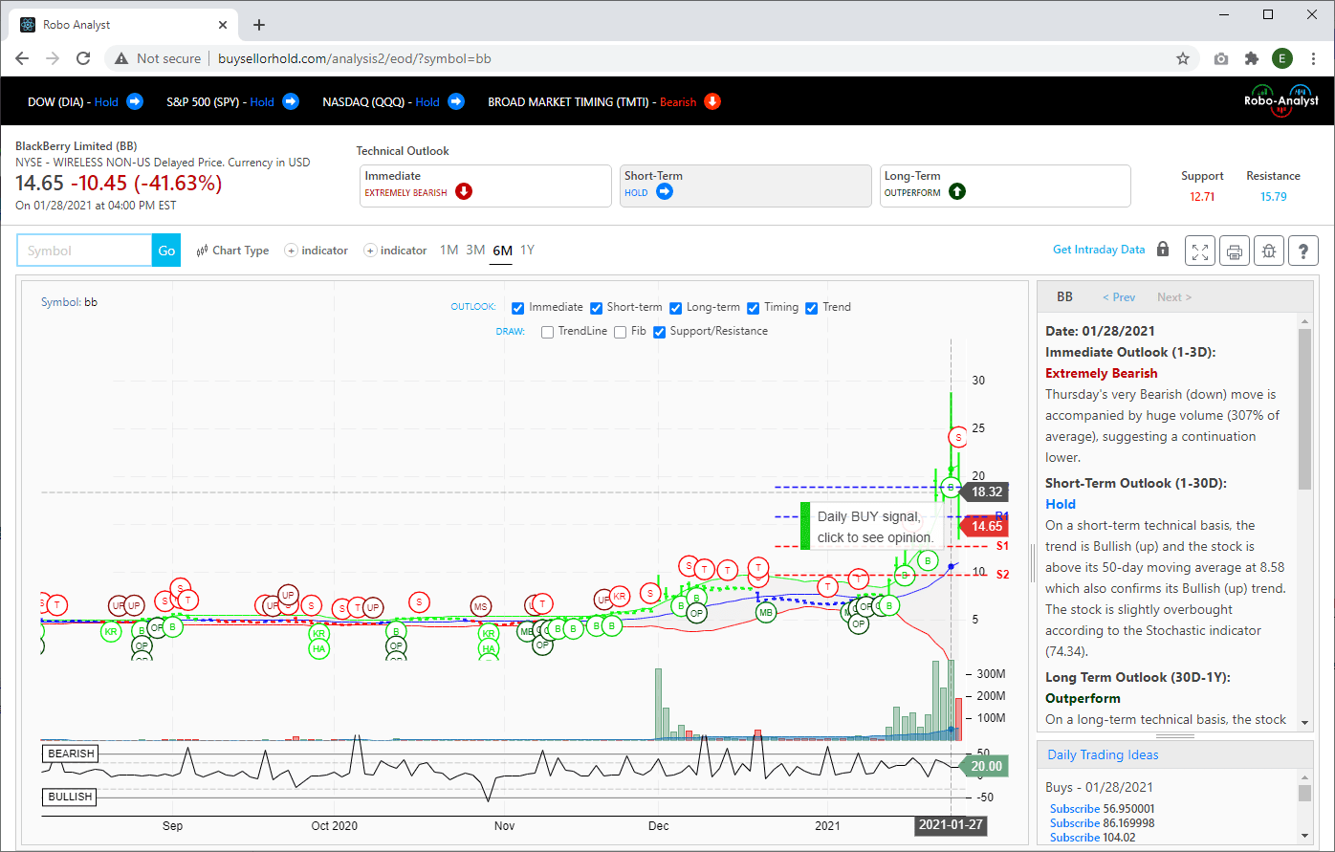Click the blue arrow beside DOW (DIA) Hold
The height and width of the screenshot is (852, 1335).
point(135,101)
